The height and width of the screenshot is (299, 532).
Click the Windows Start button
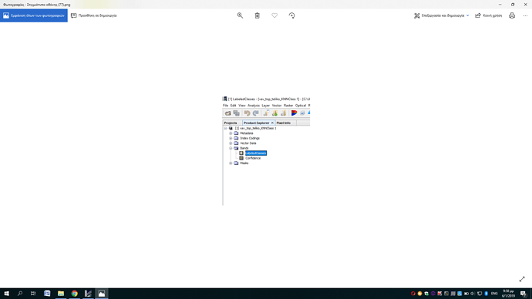pyautogui.click(x=6, y=294)
